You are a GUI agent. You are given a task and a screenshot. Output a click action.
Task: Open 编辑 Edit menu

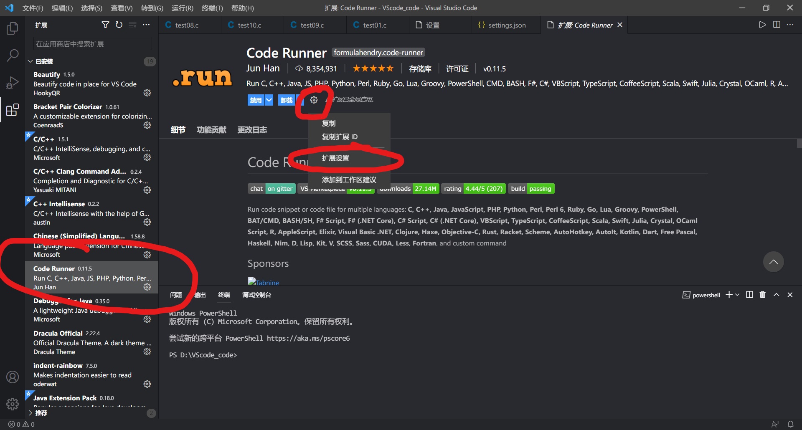pos(62,8)
